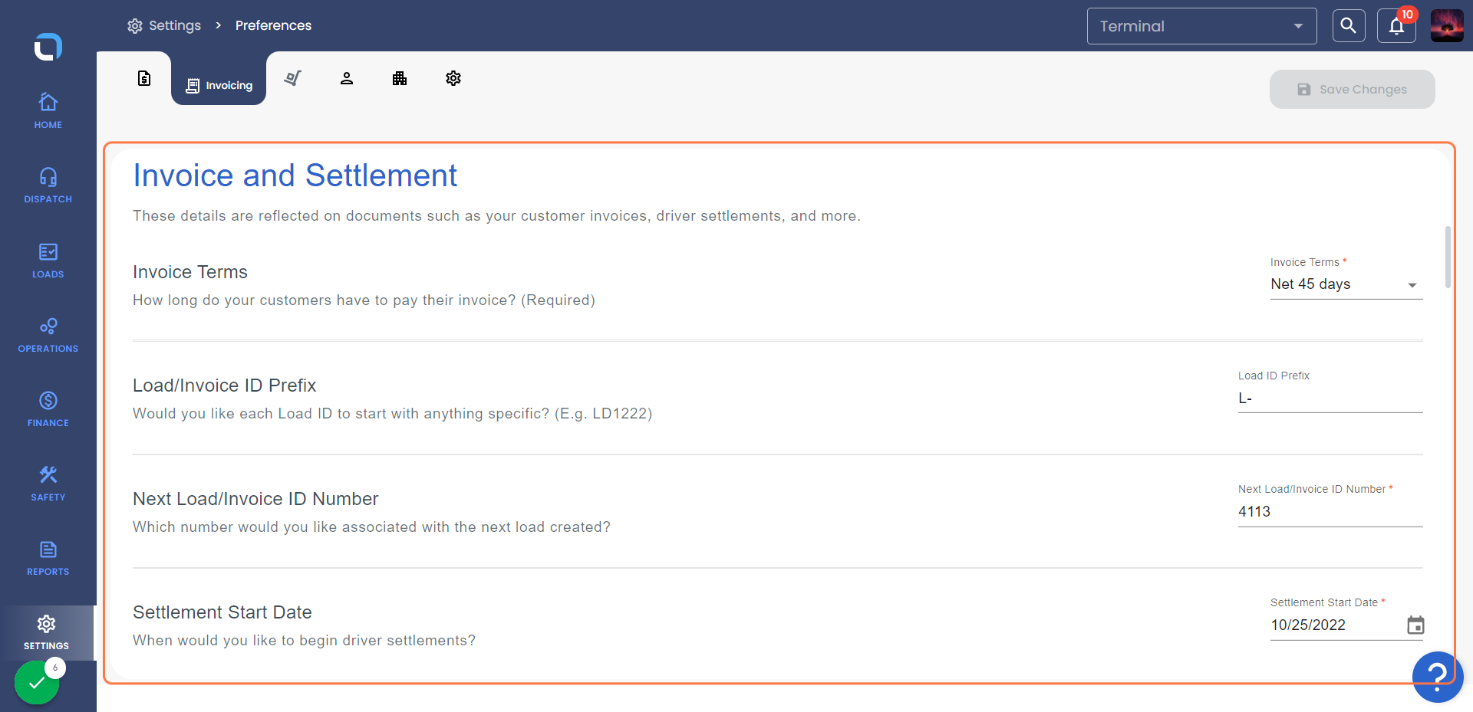Open the calendar date picker icon
The height and width of the screenshot is (712, 1473).
click(1415, 625)
